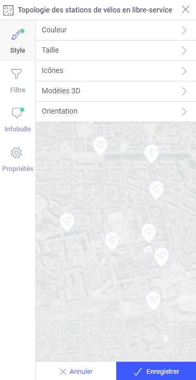This screenshot has height=380, width=196.
Task: Click the funnel filter icon
Action: [x=17, y=73]
